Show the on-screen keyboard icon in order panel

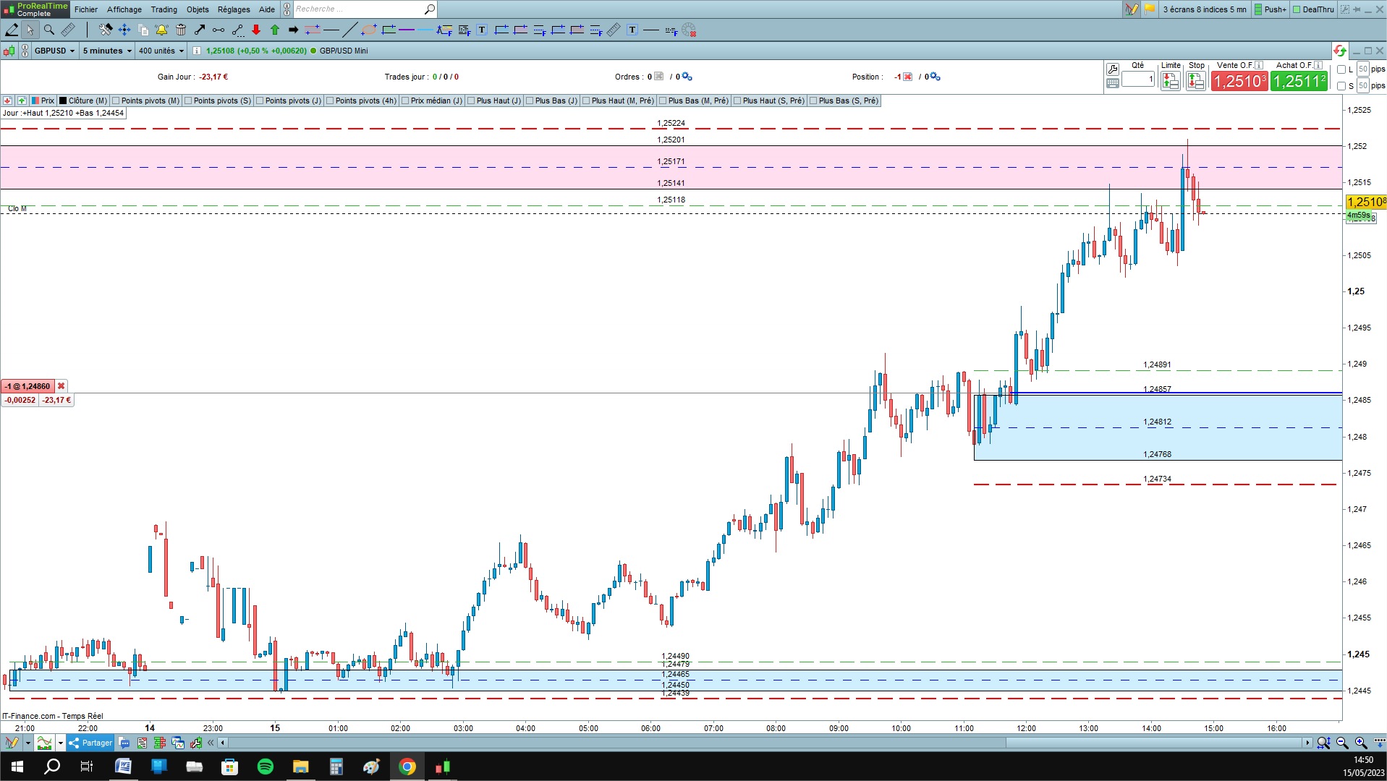click(x=1113, y=83)
